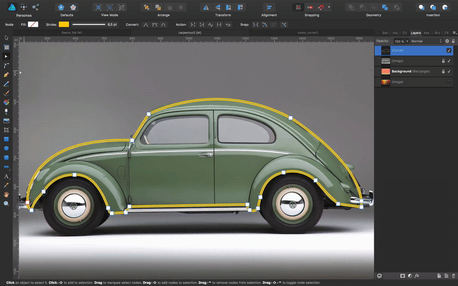The width and height of the screenshot is (458, 286).
Task: Click the Background layer thumbnail
Action: pos(386,71)
